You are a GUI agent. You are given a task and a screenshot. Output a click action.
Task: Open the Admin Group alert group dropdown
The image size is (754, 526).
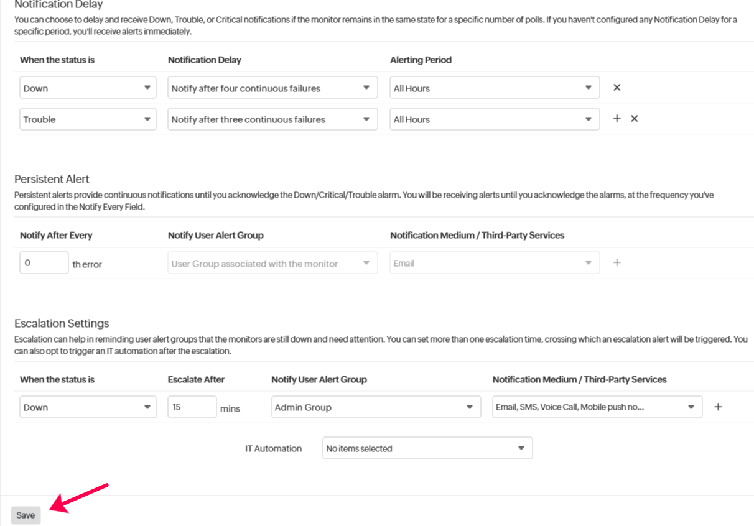tap(376, 407)
